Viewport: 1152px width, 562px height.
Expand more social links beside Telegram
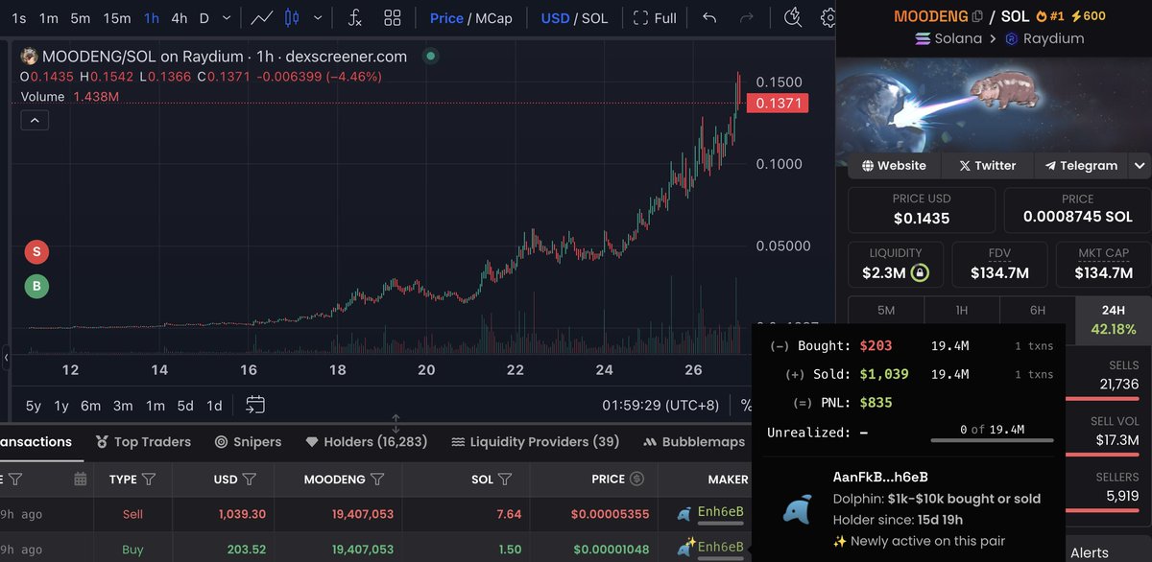[1140, 166]
